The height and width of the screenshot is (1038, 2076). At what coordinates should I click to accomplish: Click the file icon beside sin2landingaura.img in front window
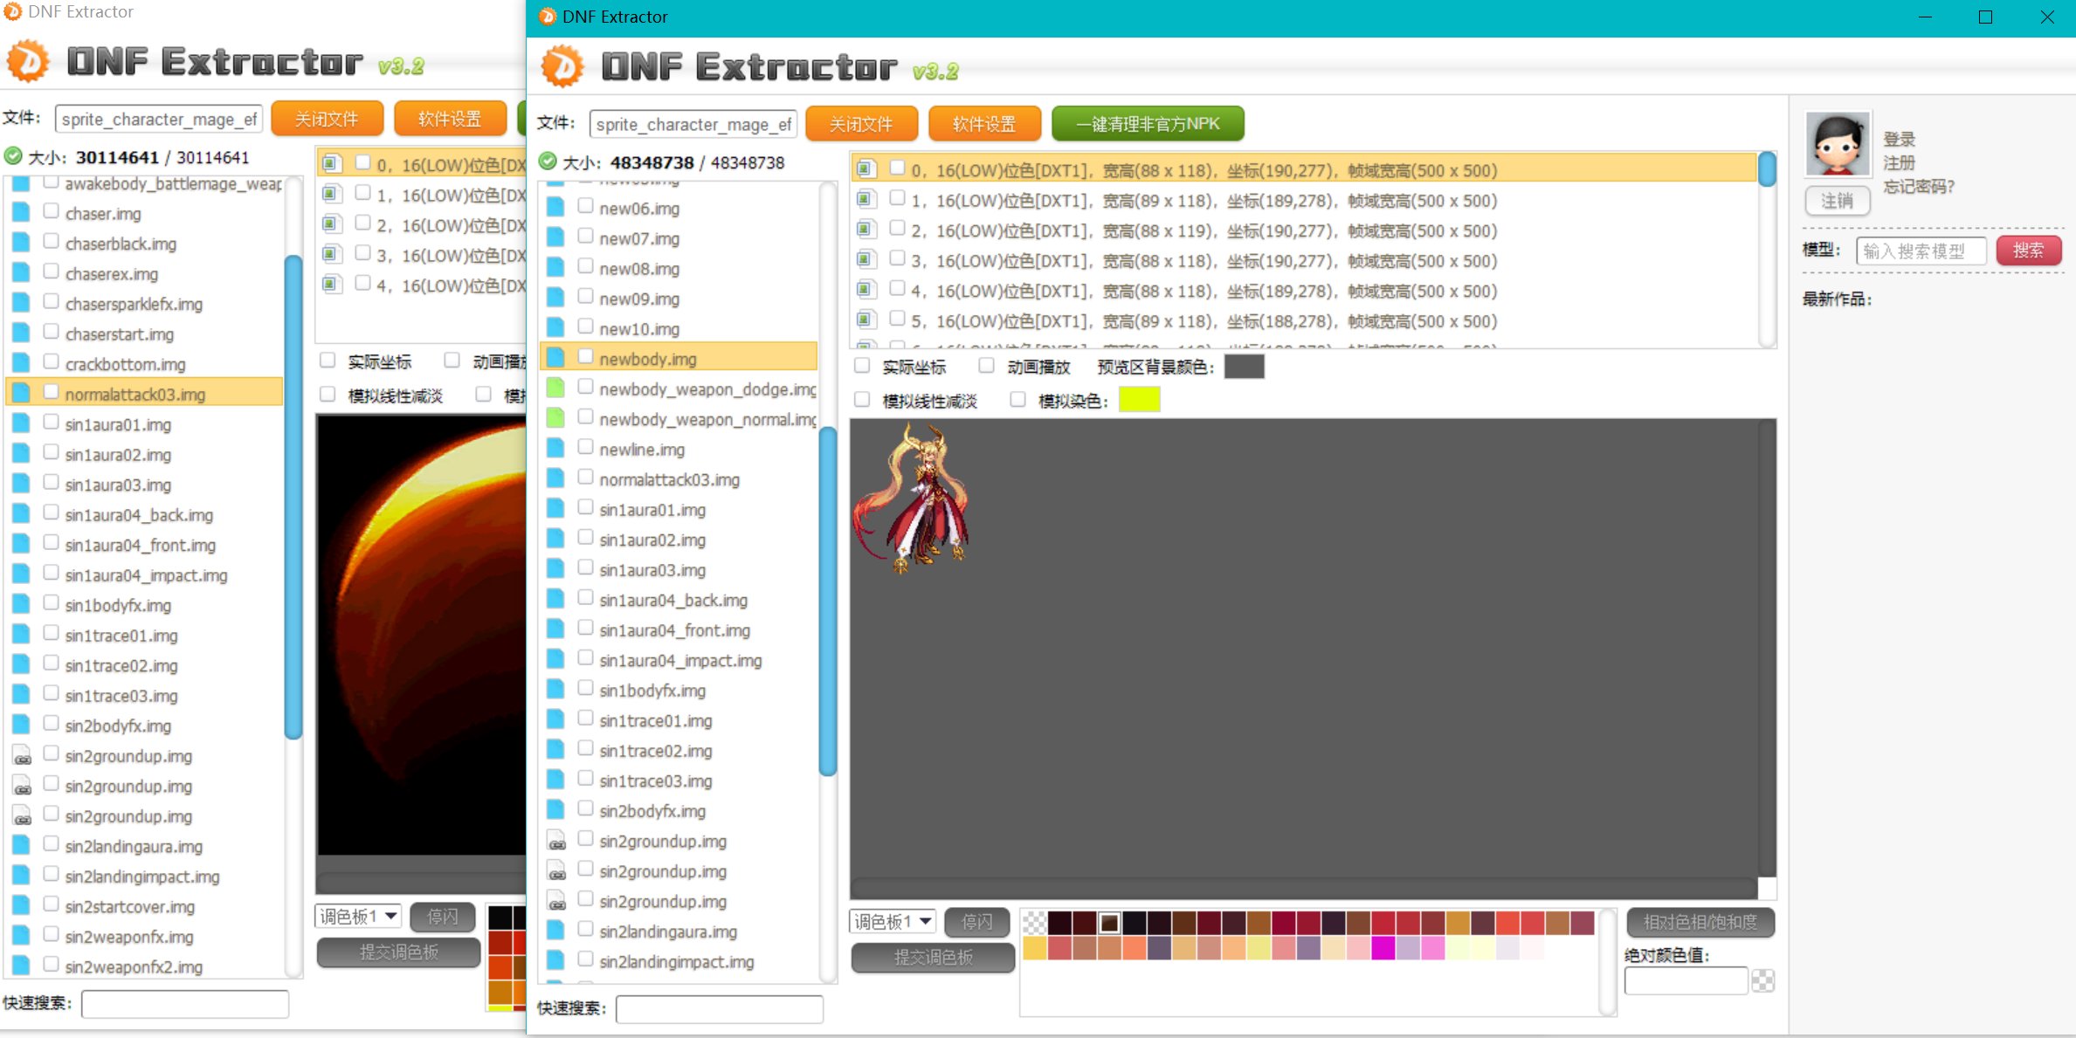555,931
